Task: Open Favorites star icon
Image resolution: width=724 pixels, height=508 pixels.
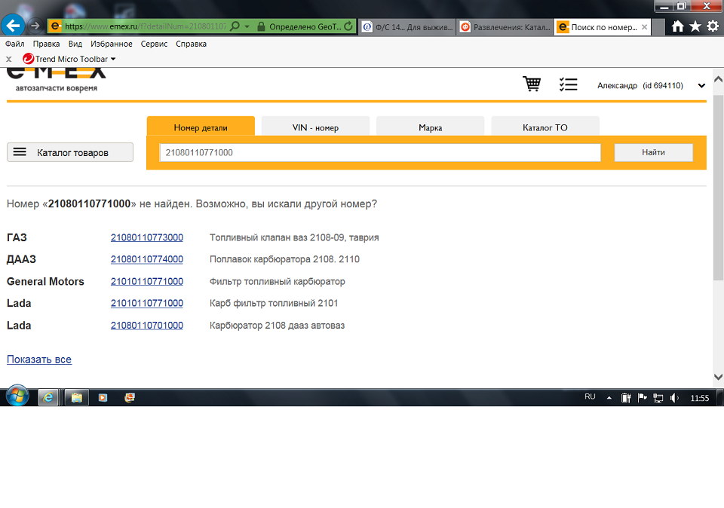Action: (x=695, y=26)
